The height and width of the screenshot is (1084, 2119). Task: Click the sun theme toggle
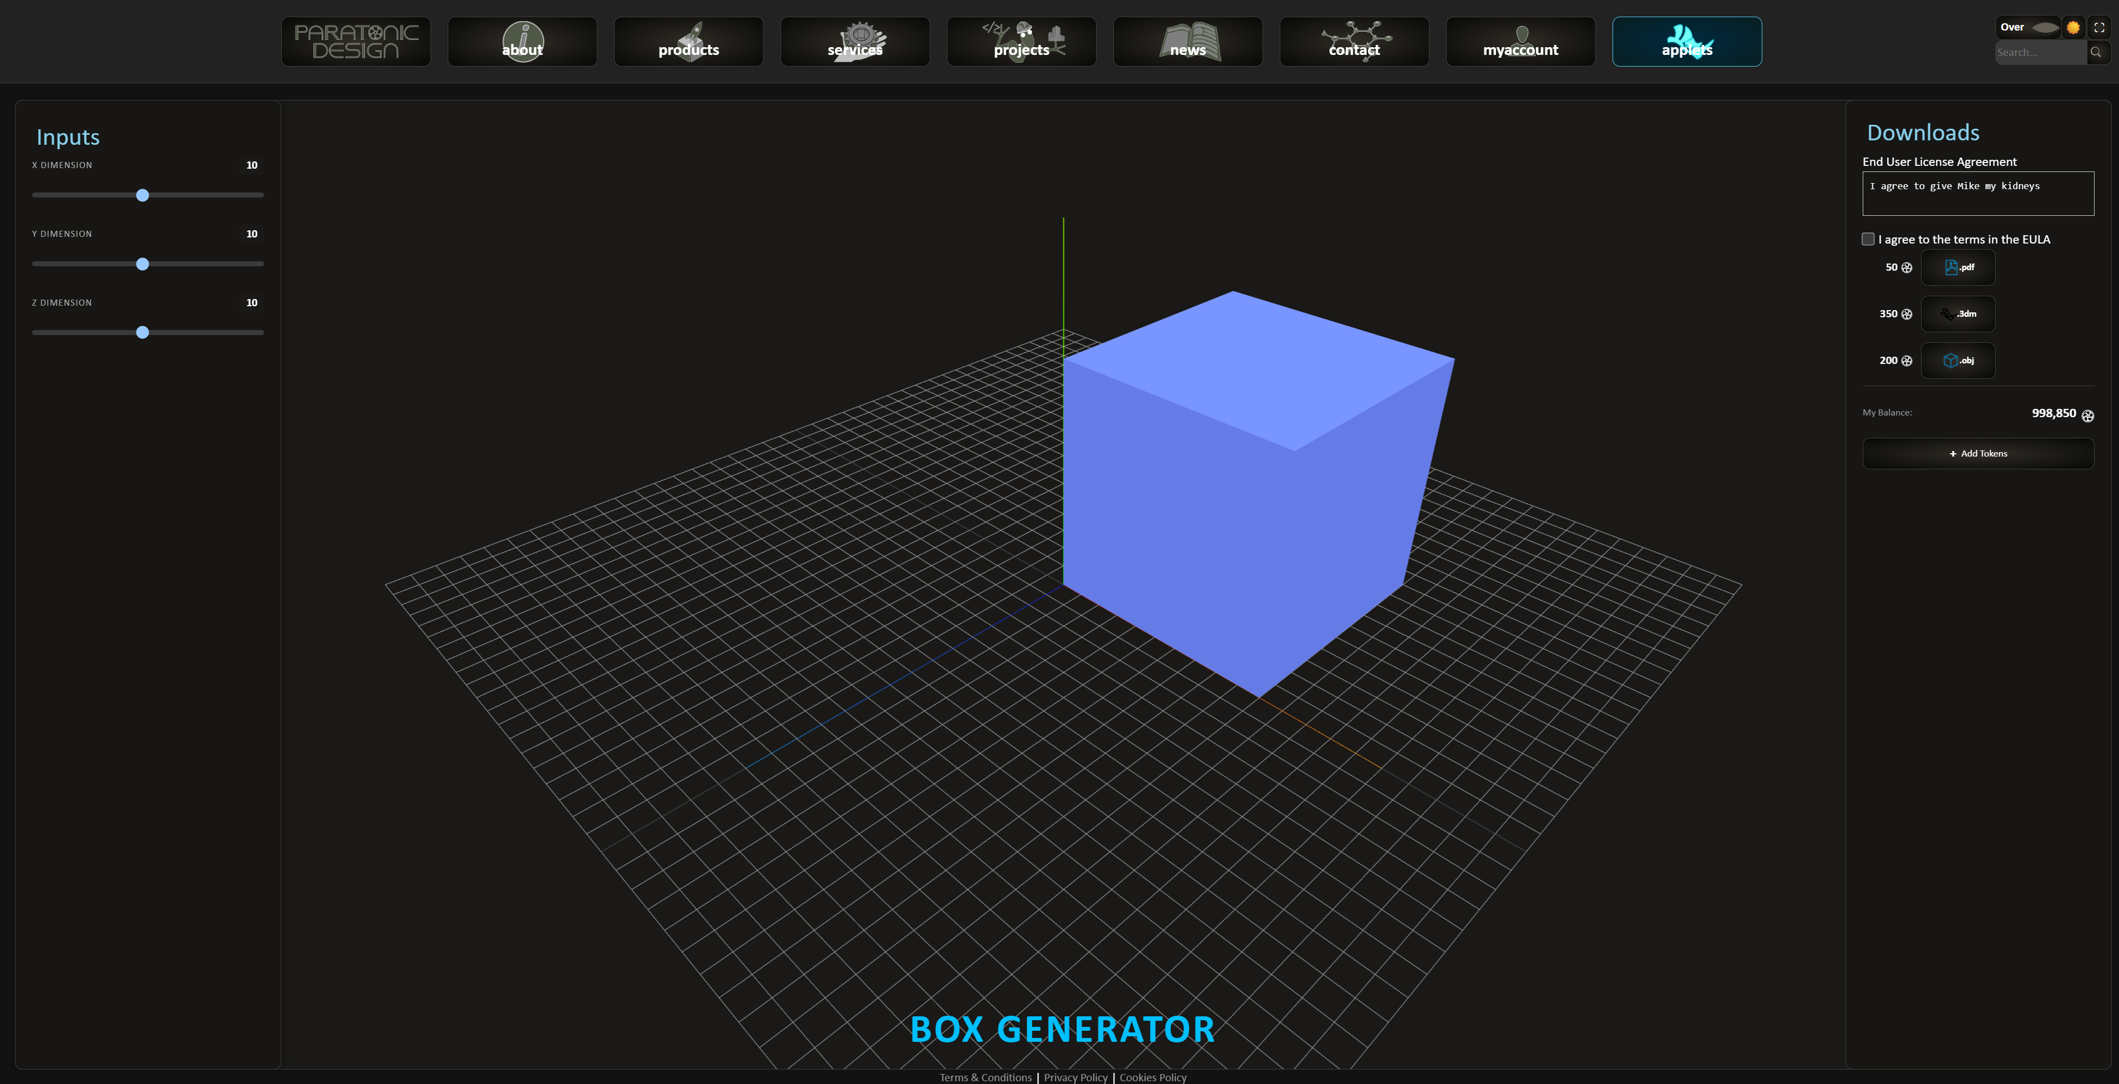pyautogui.click(x=2072, y=26)
